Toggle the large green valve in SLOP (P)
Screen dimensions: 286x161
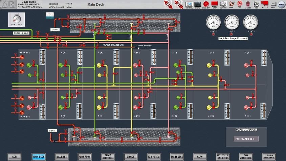[x=29, y=65]
